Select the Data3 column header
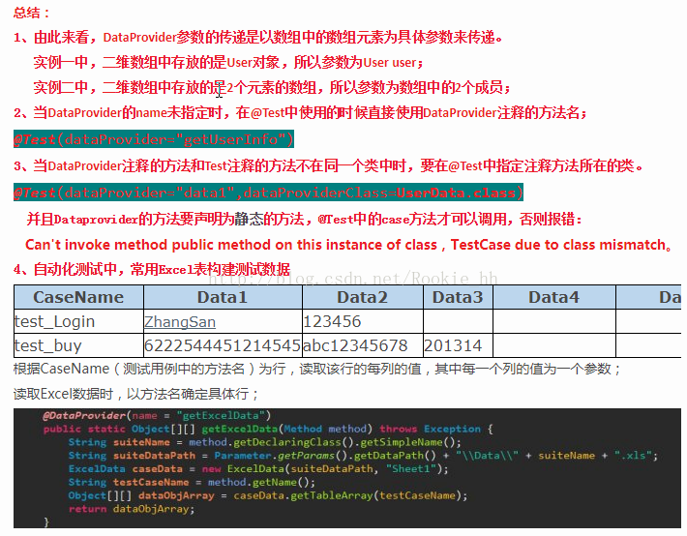 458,297
